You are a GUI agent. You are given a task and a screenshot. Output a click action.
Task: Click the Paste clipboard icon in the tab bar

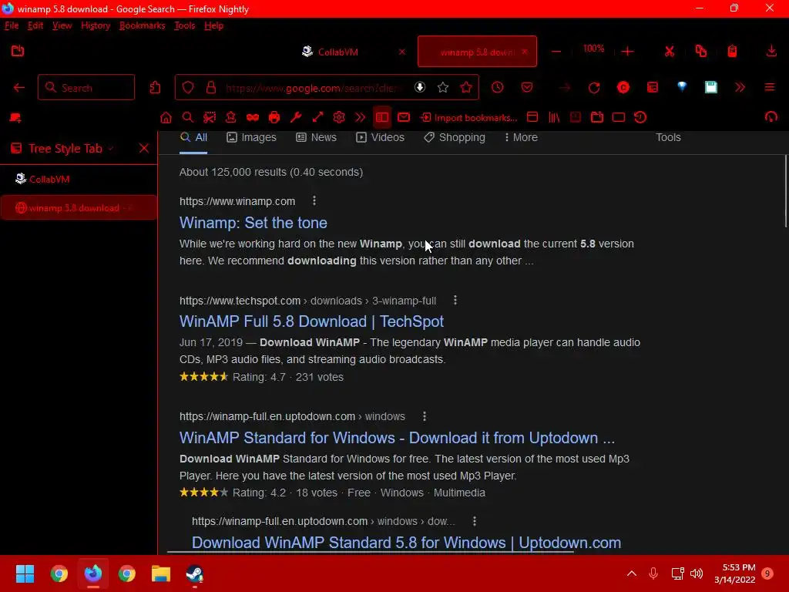tap(732, 52)
